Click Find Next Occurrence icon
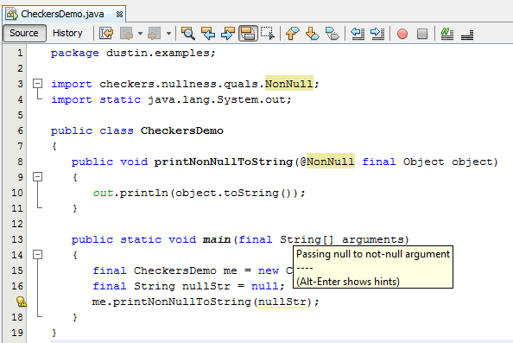513x343 pixels. pyautogui.click(x=228, y=34)
